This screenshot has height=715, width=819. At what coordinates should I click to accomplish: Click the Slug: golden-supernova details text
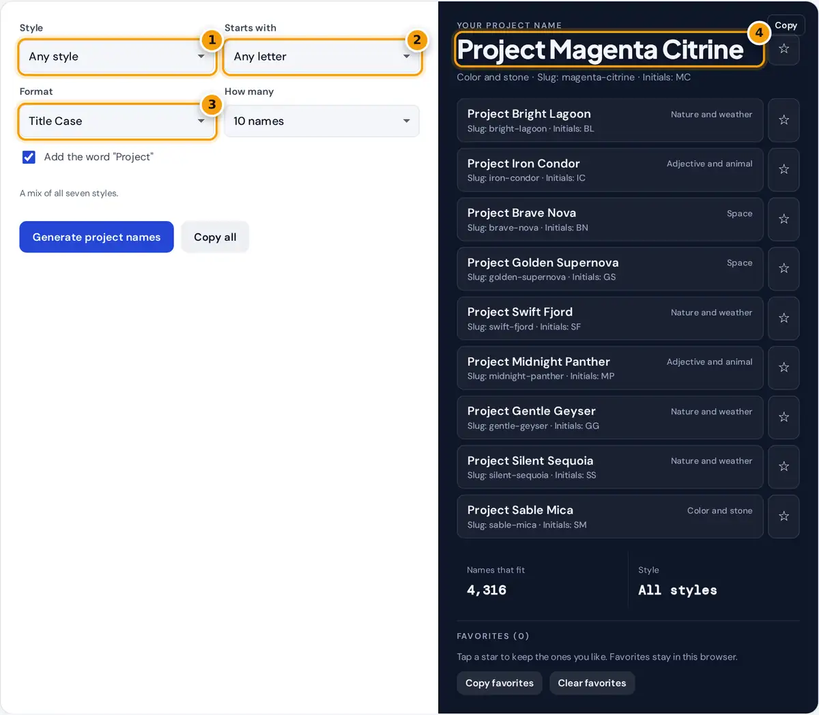[541, 277]
